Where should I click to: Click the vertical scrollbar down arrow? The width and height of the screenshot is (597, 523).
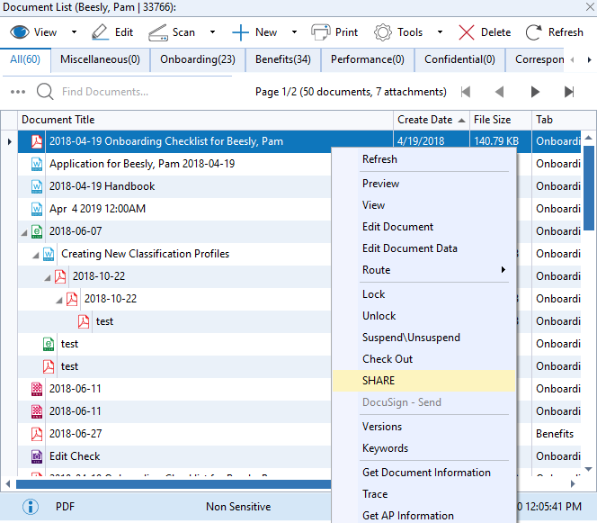[x=589, y=469]
